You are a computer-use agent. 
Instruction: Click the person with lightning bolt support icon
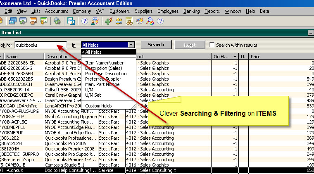pos(95,21)
